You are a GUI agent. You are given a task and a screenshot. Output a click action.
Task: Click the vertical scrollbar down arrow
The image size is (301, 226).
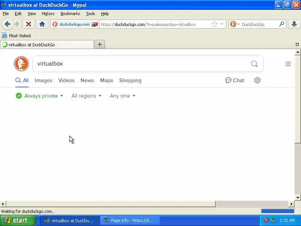pyautogui.click(x=298, y=197)
